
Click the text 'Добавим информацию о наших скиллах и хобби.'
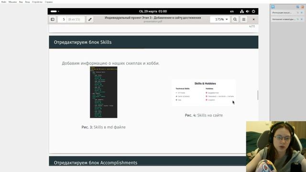click(x=110, y=64)
